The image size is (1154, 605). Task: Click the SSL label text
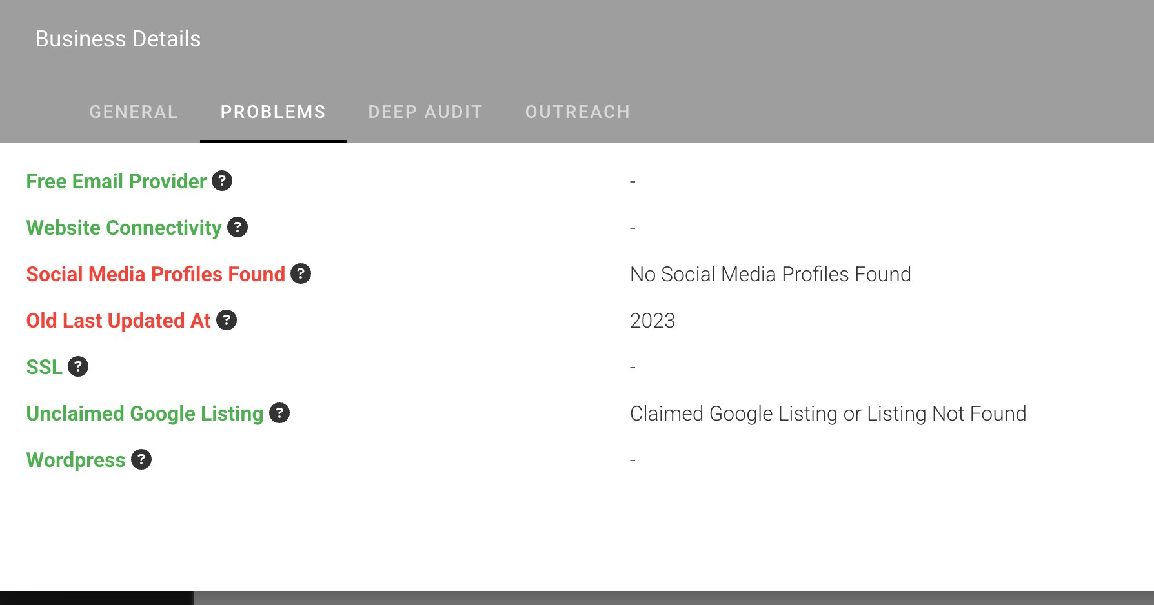(x=45, y=367)
